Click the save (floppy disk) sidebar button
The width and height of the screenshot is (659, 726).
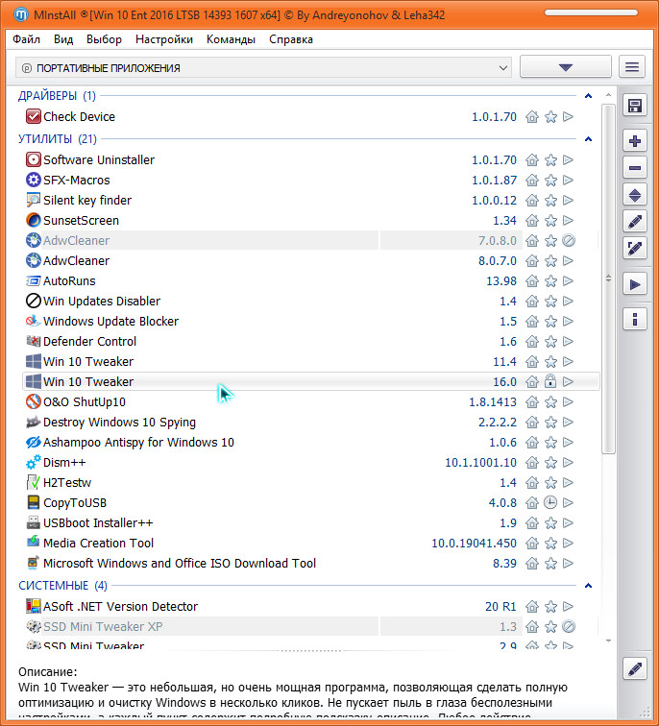pos(634,106)
